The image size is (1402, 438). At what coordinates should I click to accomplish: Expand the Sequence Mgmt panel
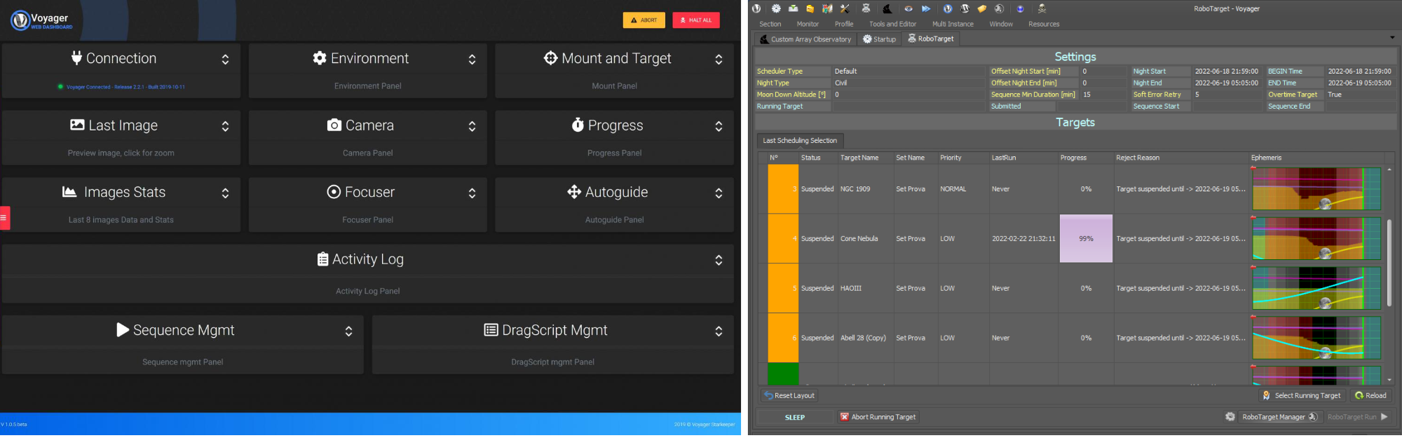click(348, 331)
